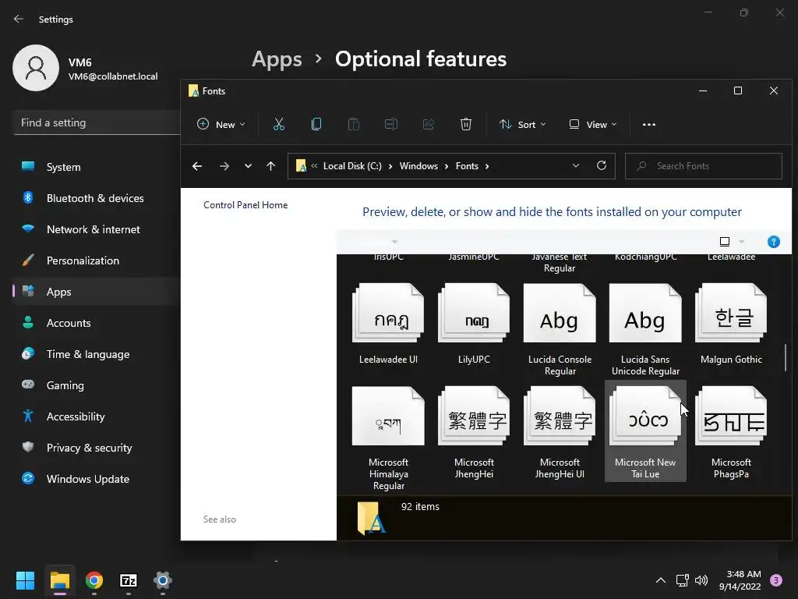Select Lucida Console Regular font

[x=560, y=330]
